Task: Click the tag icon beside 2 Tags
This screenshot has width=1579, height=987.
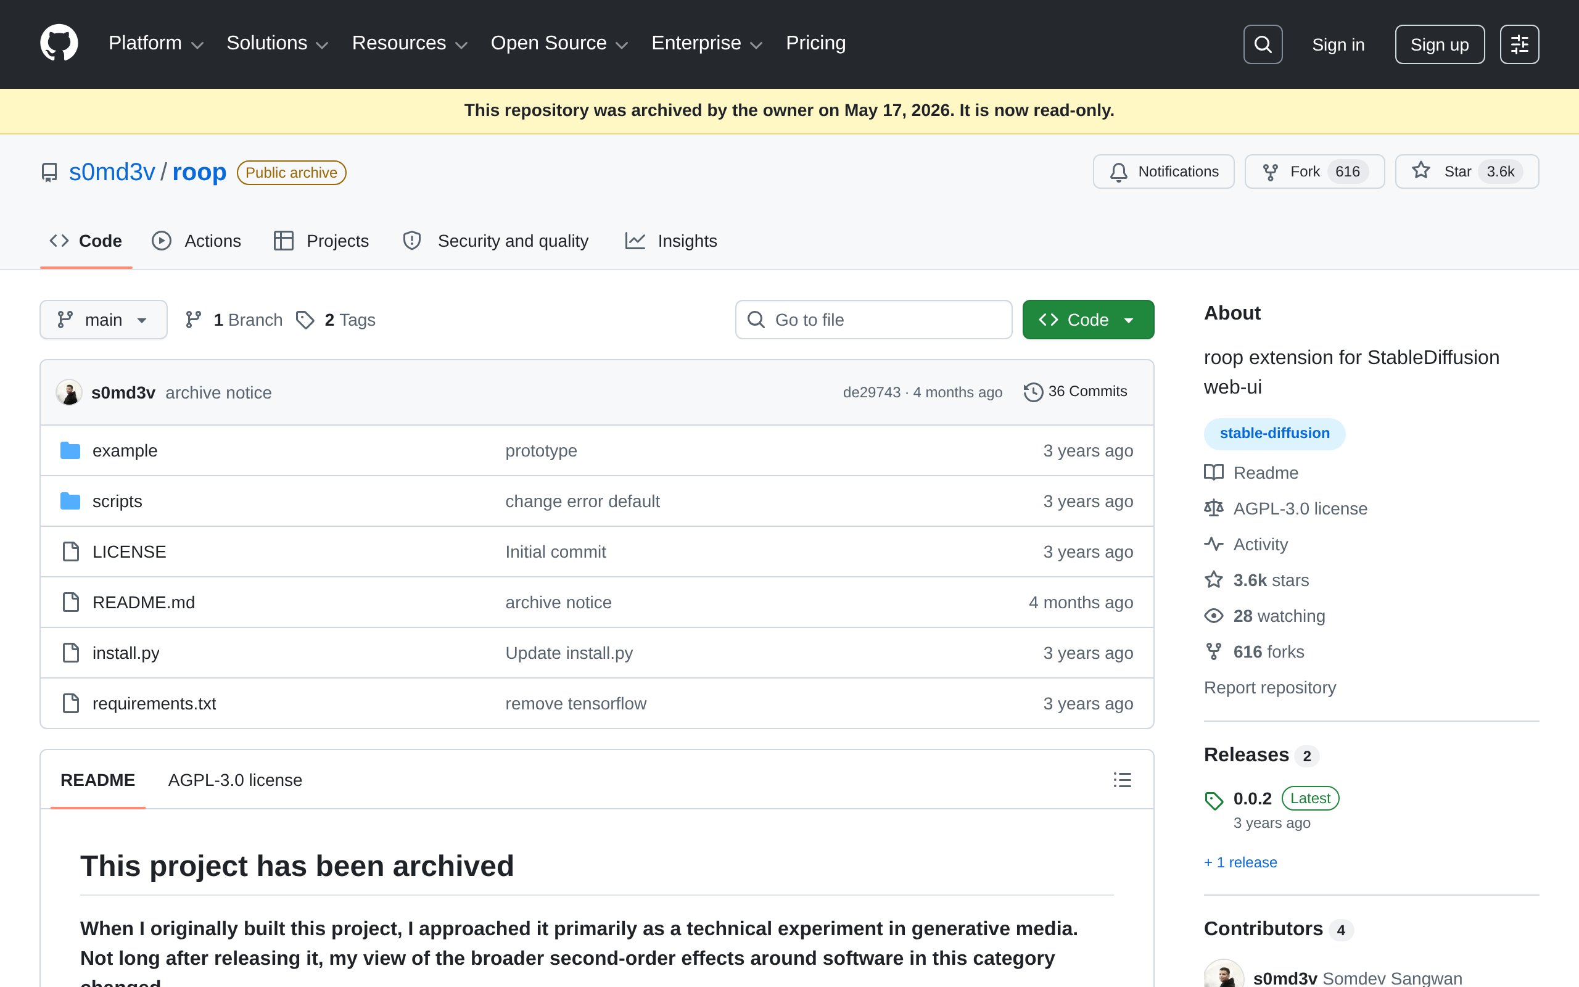Action: [x=305, y=319]
